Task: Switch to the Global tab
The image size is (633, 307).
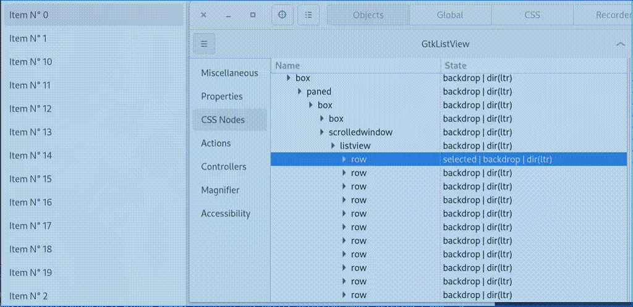Action: (x=450, y=15)
